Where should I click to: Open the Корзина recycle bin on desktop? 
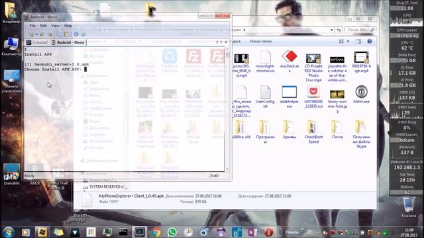409,208
